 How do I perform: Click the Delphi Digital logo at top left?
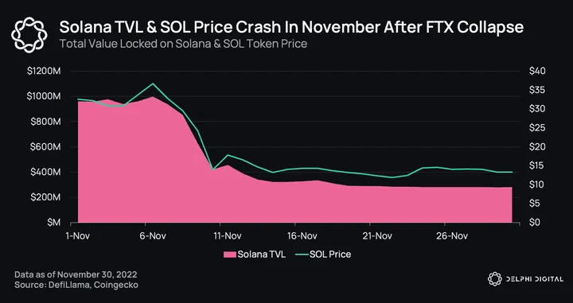29,35
